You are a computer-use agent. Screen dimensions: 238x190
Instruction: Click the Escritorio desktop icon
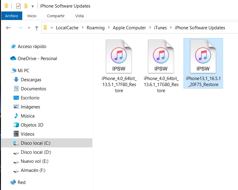(x=16, y=98)
